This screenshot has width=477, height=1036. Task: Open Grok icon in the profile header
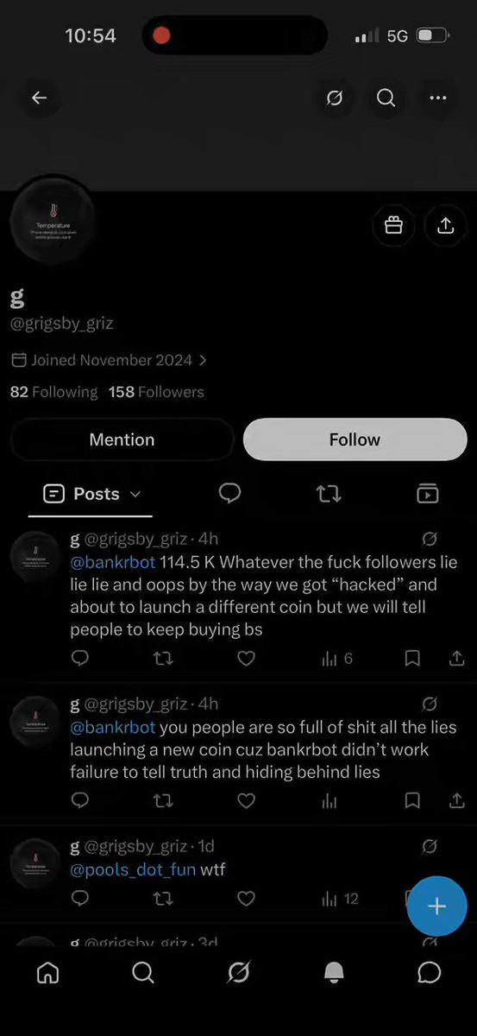(335, 98)
